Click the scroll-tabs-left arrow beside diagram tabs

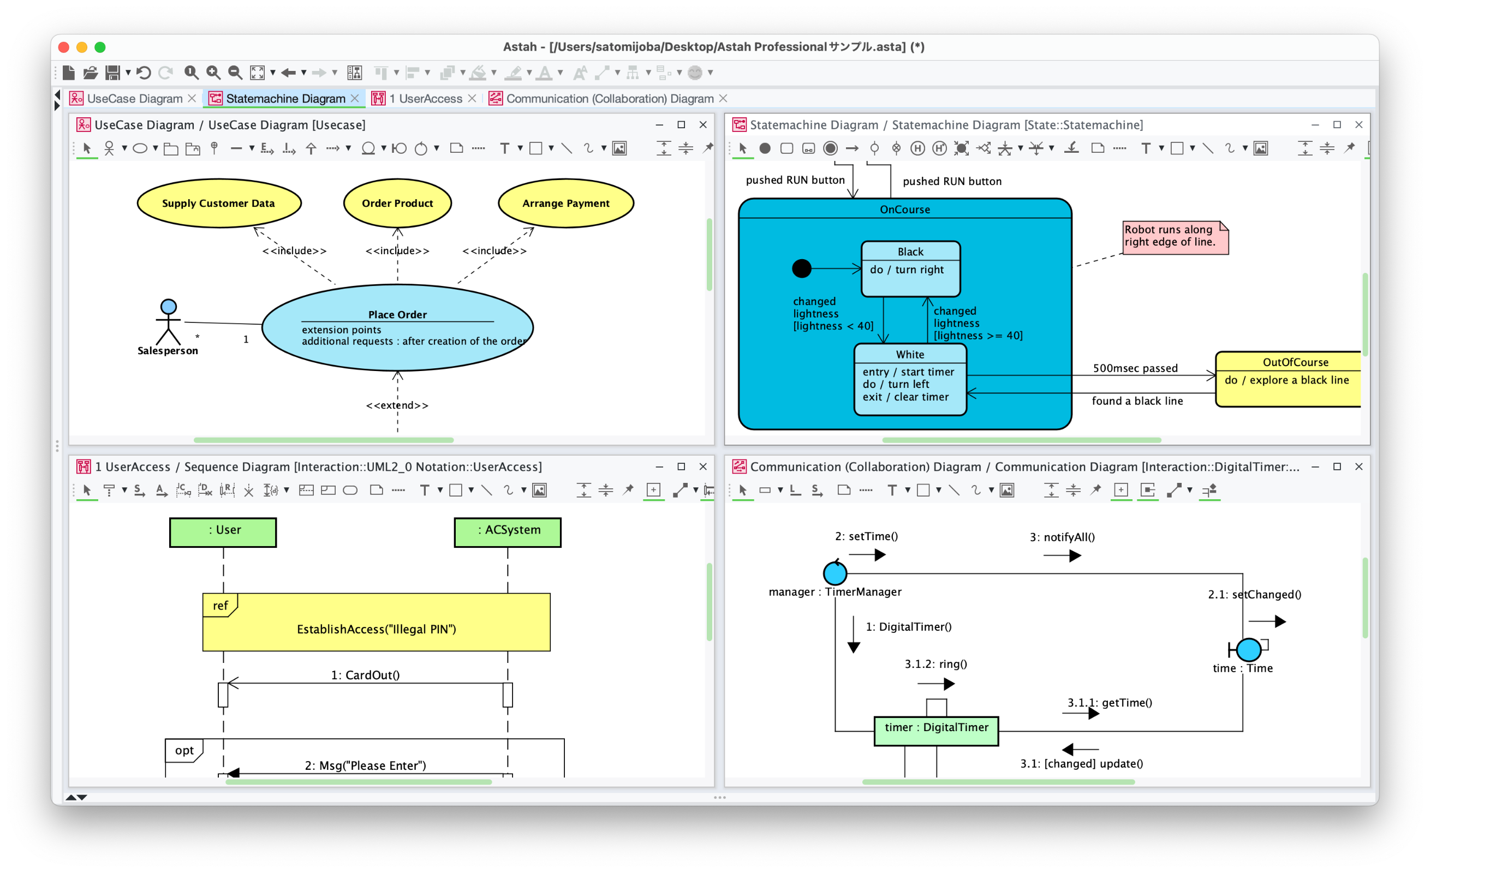tap(57, 94)
